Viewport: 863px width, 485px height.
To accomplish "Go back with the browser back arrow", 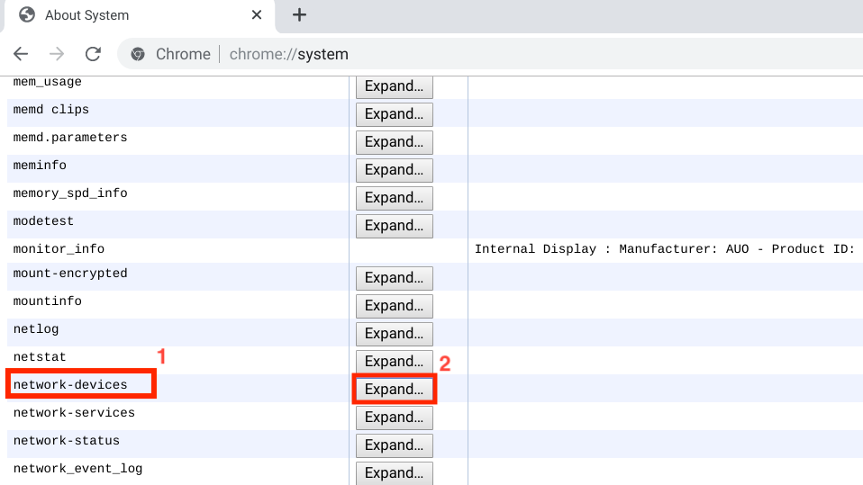I will (x=21, y=54).
